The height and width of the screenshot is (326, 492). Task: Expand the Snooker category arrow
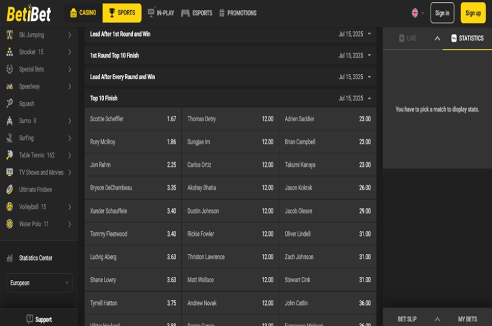(70, 52)
